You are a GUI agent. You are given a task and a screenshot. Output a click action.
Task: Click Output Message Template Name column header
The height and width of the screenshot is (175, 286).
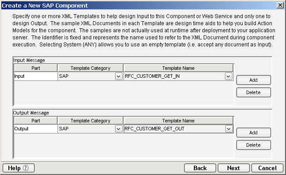pos(178,121)
